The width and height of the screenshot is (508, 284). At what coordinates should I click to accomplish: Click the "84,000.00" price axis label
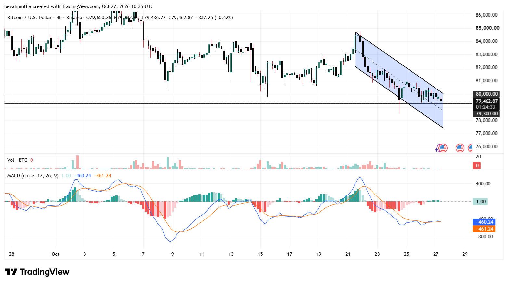click(x=487, y=41)
